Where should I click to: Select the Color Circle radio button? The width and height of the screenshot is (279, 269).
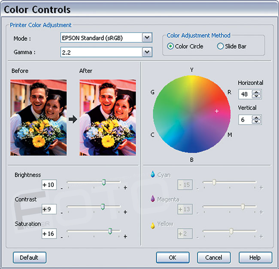[x=170, y=46]
